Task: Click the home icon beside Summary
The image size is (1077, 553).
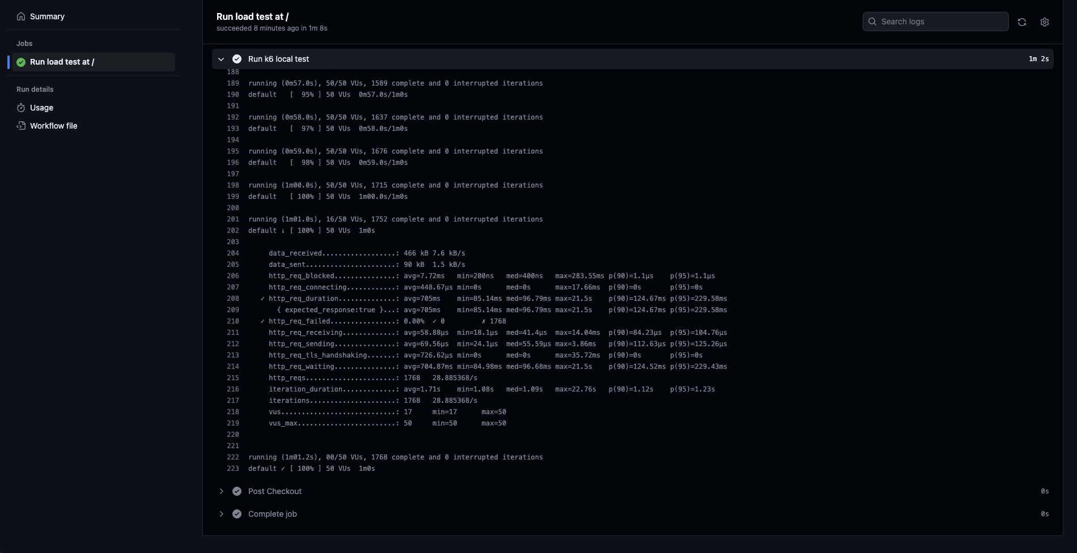Action: point(21,16)
